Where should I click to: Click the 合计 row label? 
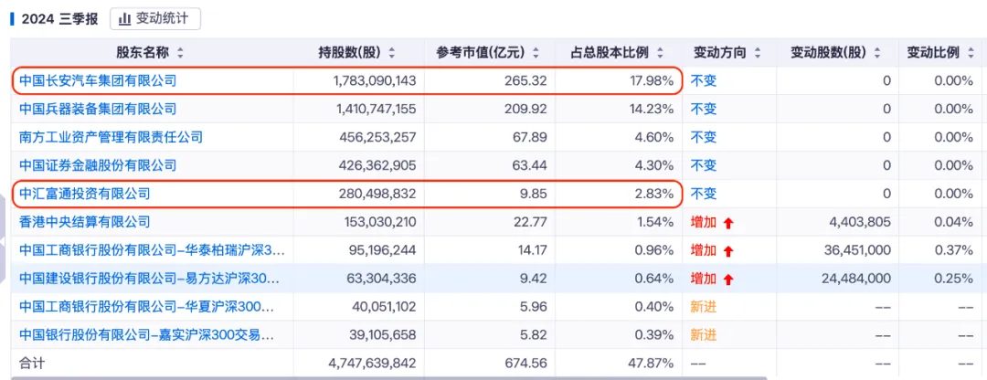32,363
